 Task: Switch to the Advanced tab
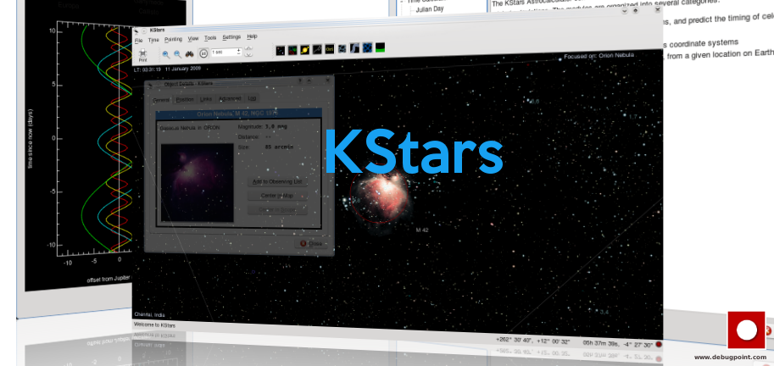[230, 98]
